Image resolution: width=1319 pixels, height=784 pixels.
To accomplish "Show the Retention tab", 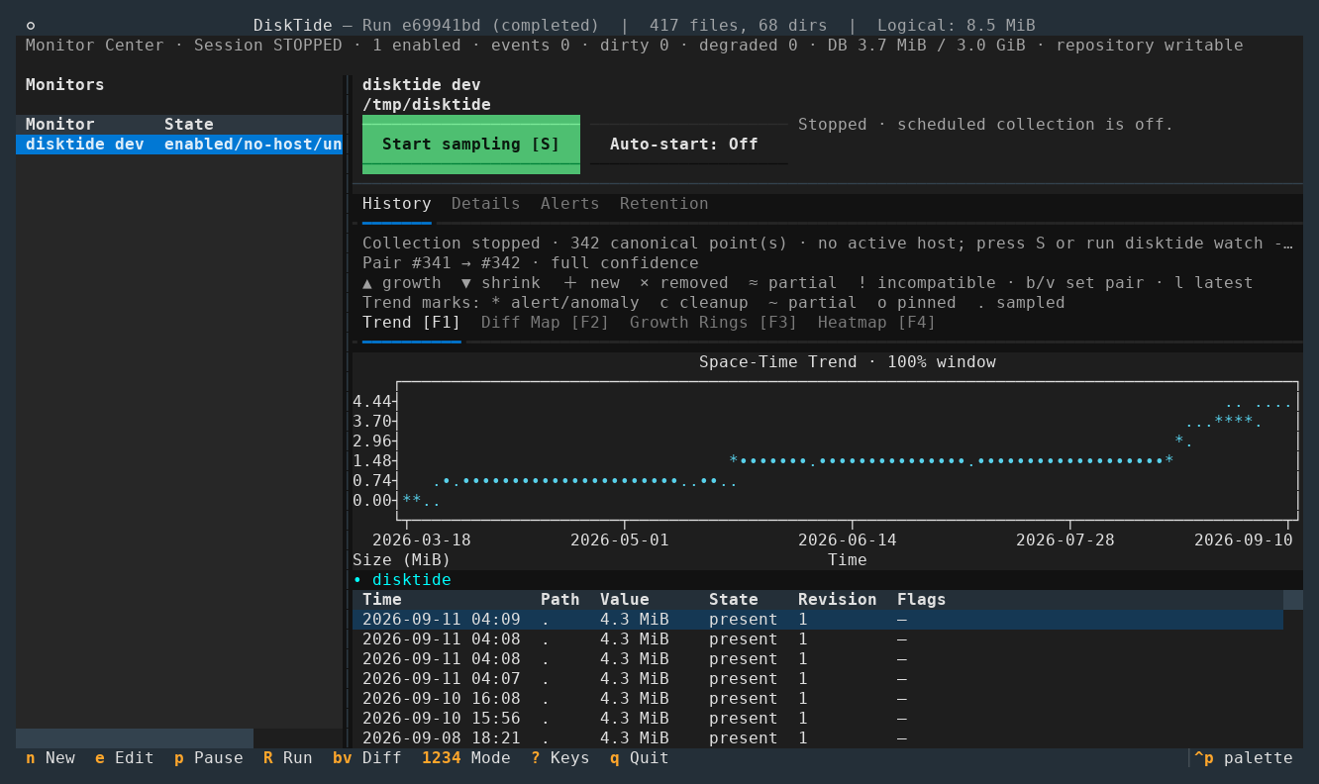I will 664,204.
